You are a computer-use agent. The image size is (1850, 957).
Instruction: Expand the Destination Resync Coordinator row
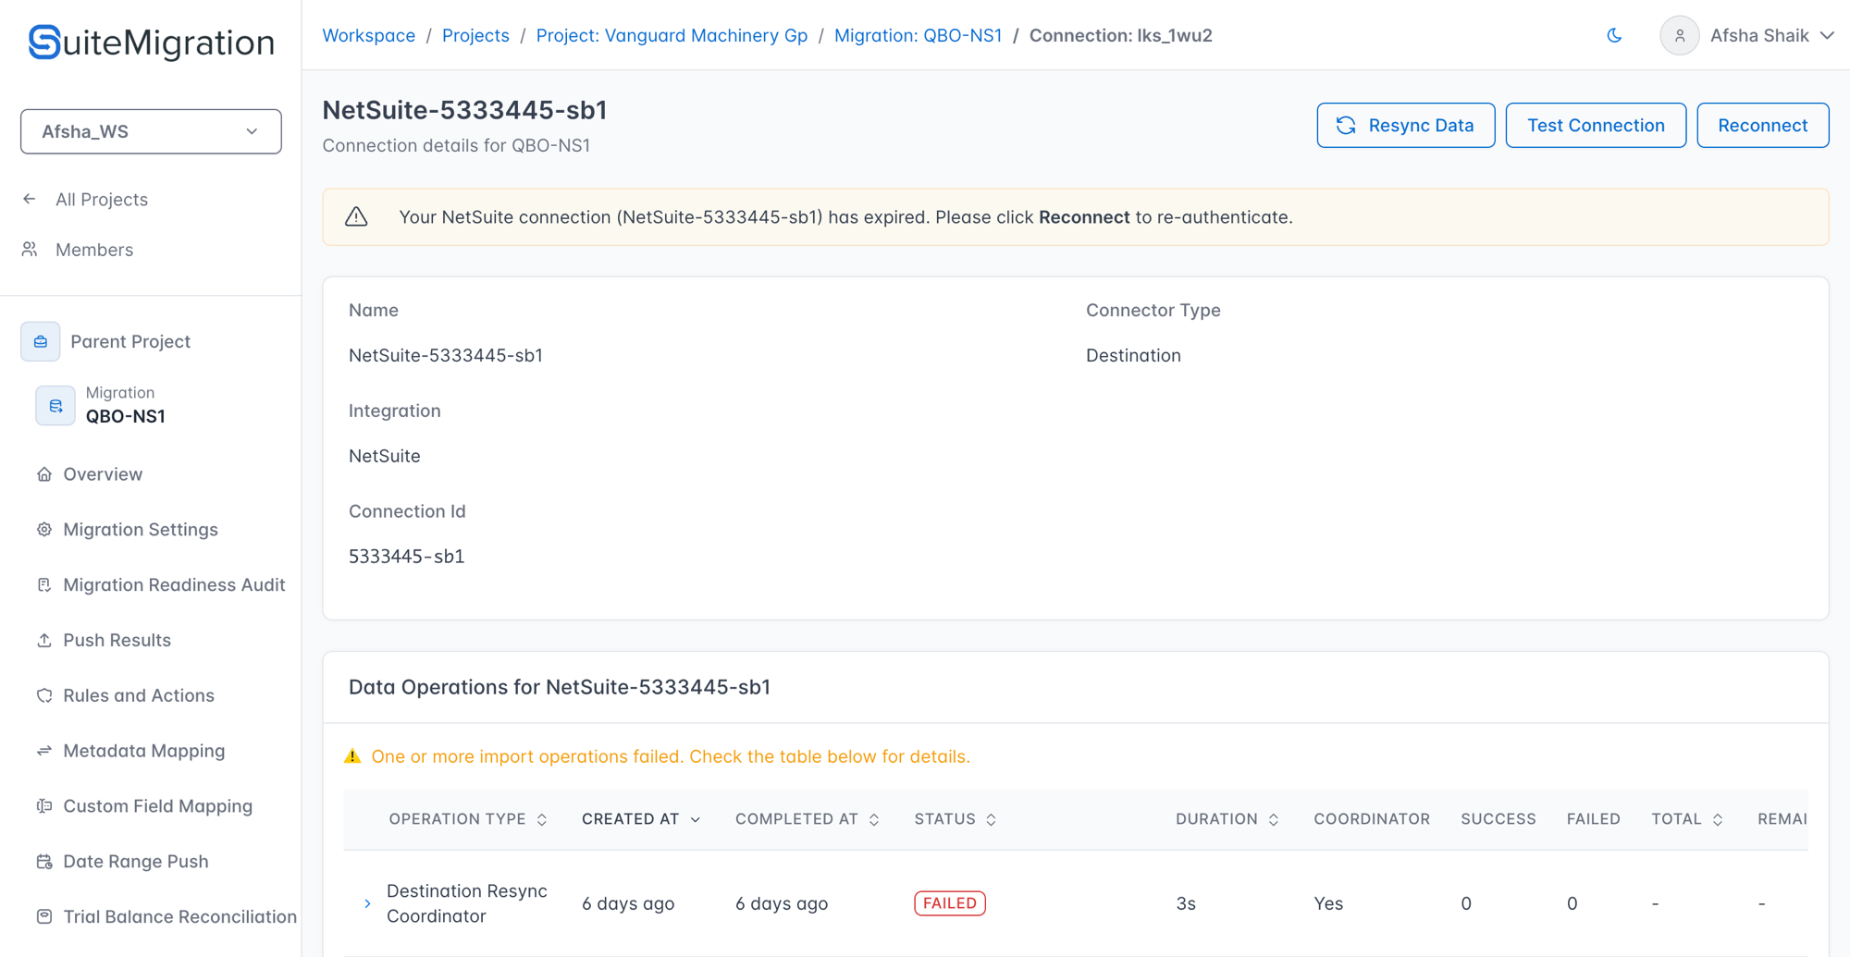coord(367,903)
